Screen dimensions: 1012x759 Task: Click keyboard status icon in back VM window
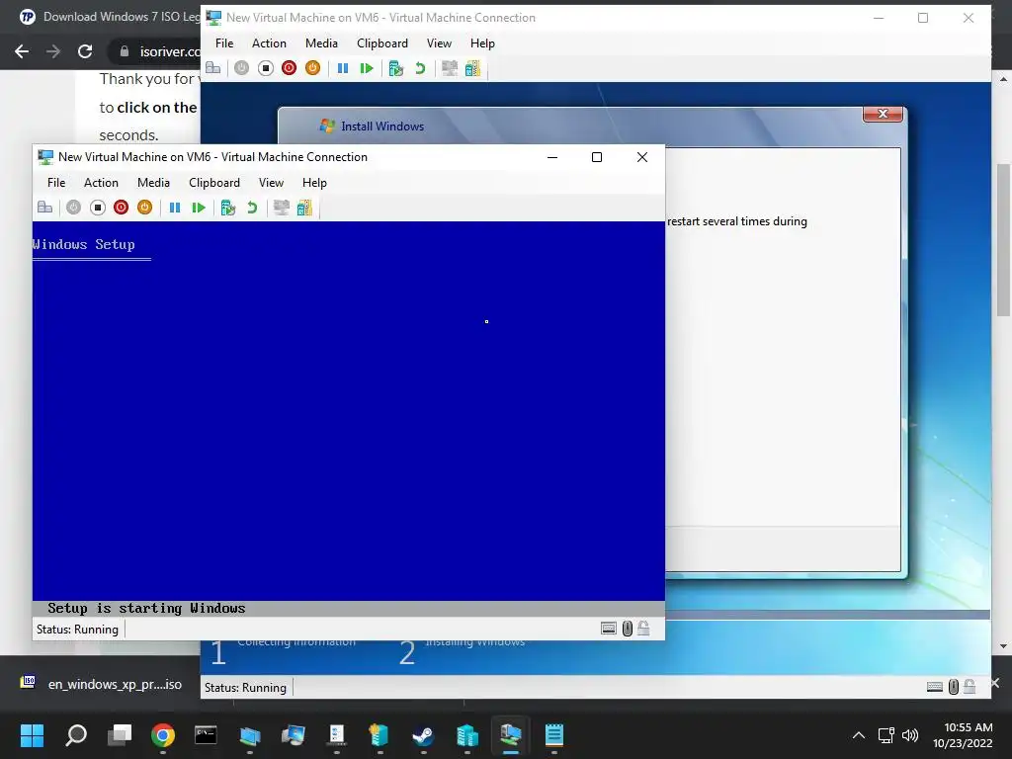point(935,687)
